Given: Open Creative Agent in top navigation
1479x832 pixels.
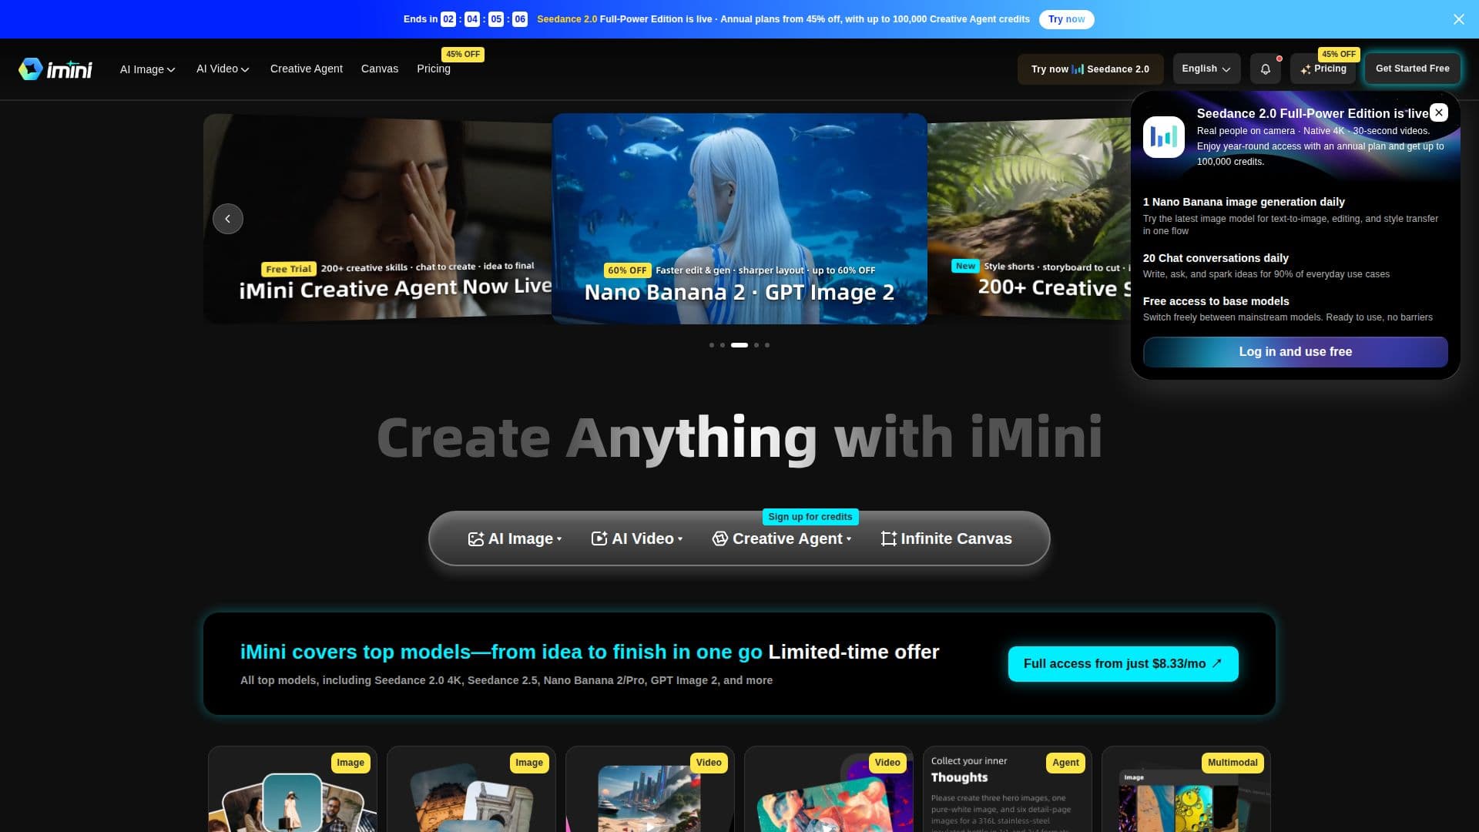Looking at the screenshot, I should pyautogui.click(x=307, y=69).
